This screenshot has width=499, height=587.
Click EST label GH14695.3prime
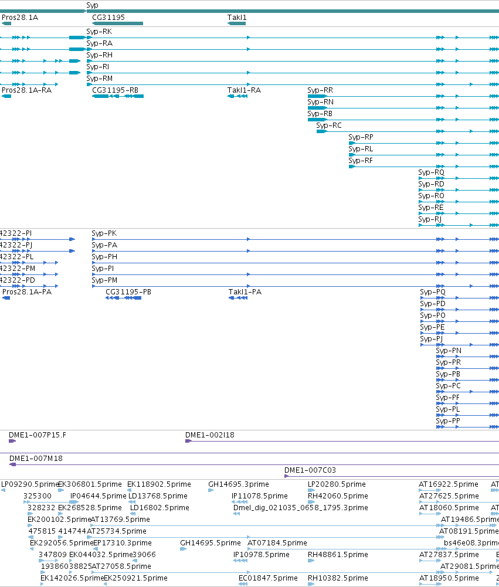pyautogui.click(x=239, y=484)
